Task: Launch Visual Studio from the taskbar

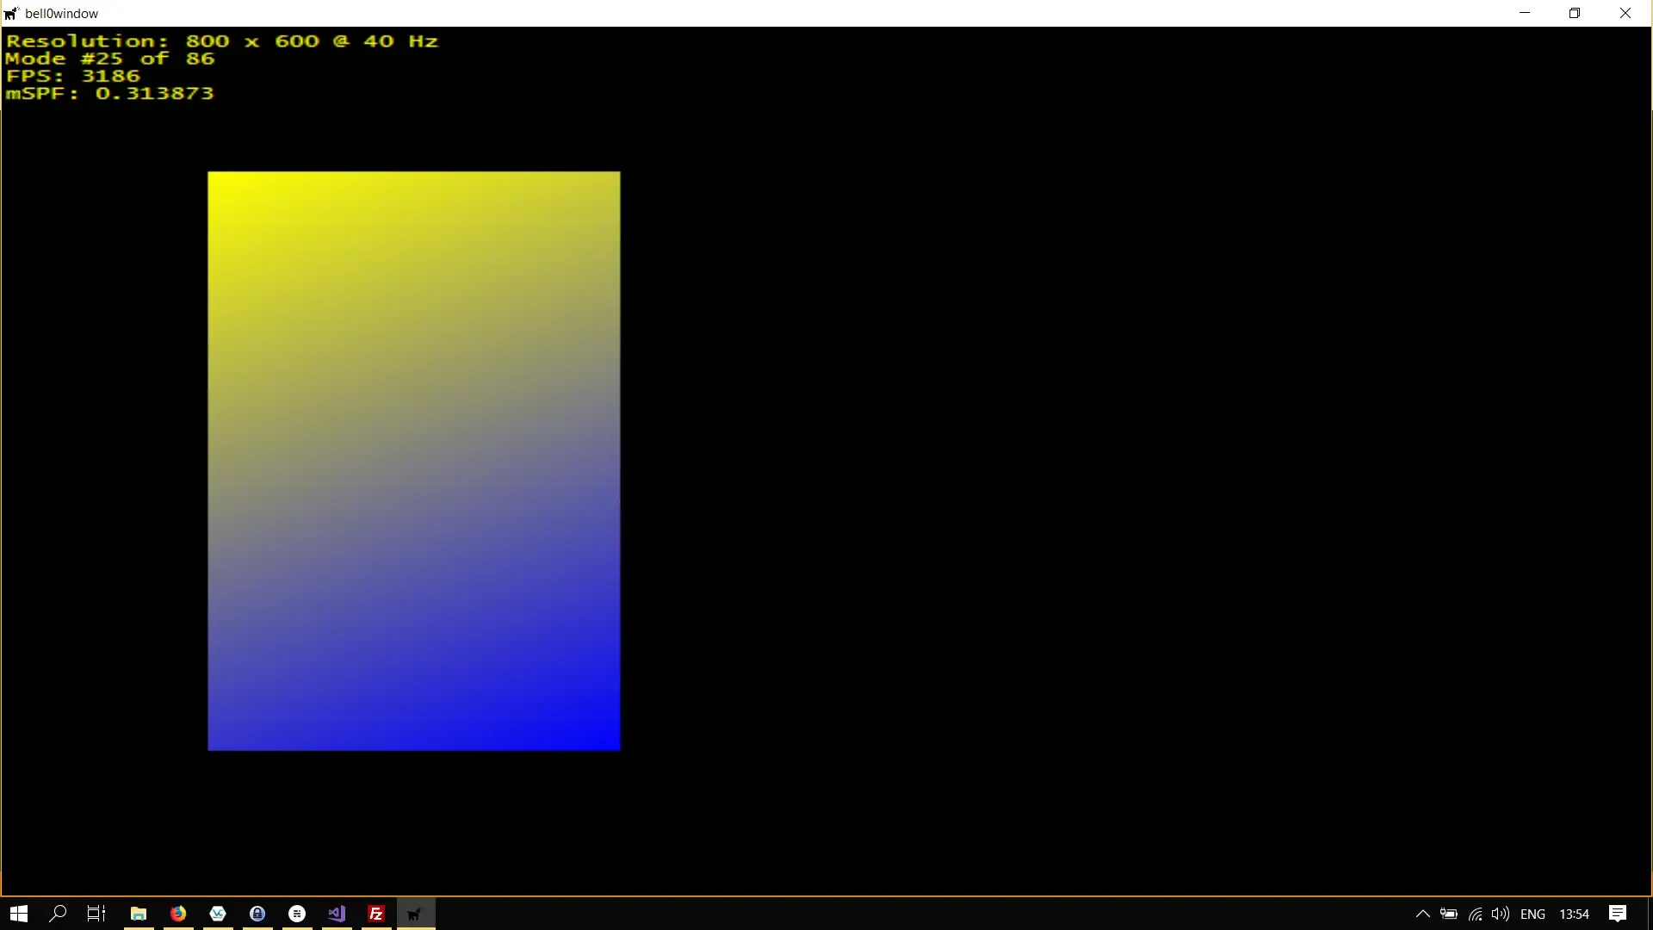Action: (336, 914)
